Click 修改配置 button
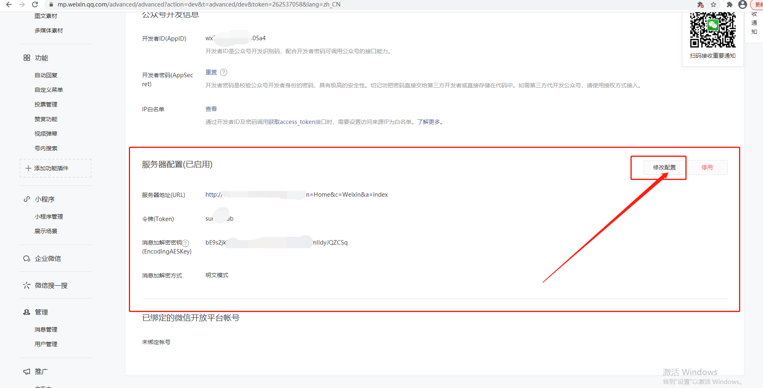763x388 pixels. click(x=664, y=167)
